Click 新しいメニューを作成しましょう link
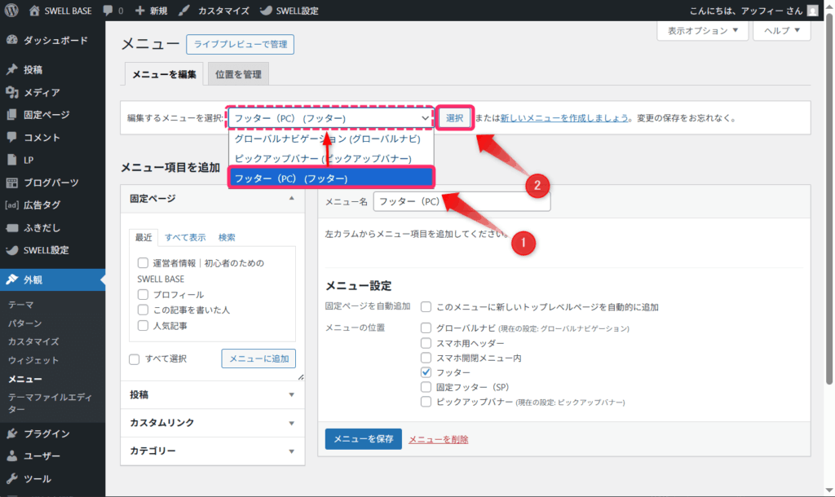The width and height of the screenshot is (835, 497). (x=564, y=118)
